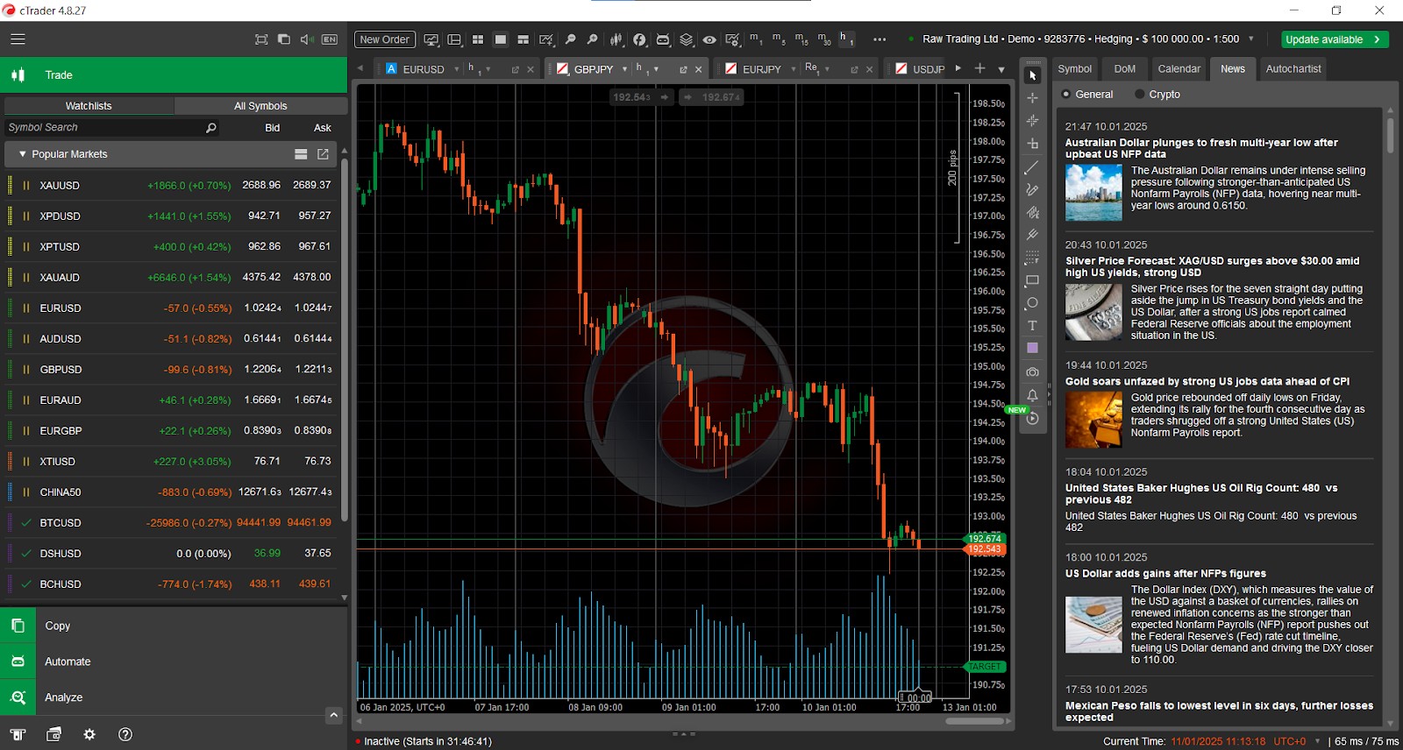Toggle the eye viewing options icon
The image size is (1403, 750).
pos(709,39)
